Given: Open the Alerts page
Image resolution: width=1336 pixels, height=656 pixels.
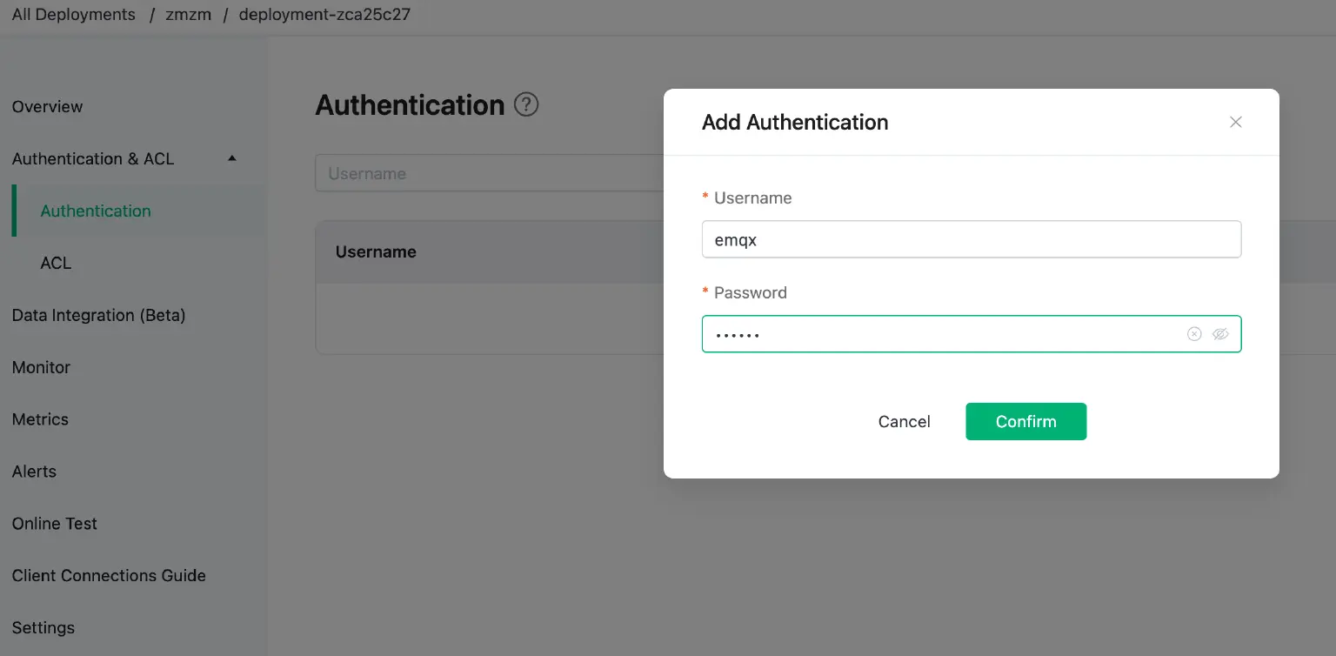Looking at the screenshot, I should coord(34,472).
